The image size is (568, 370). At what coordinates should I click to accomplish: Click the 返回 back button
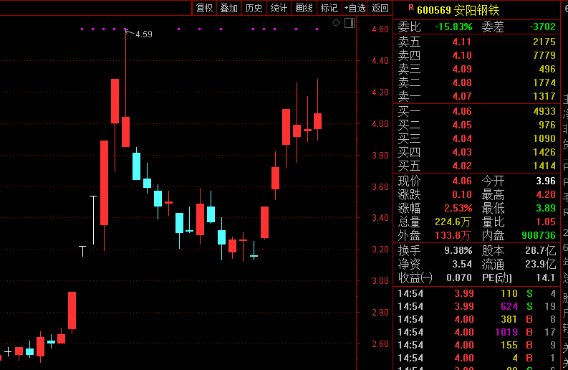coord(380,8)
